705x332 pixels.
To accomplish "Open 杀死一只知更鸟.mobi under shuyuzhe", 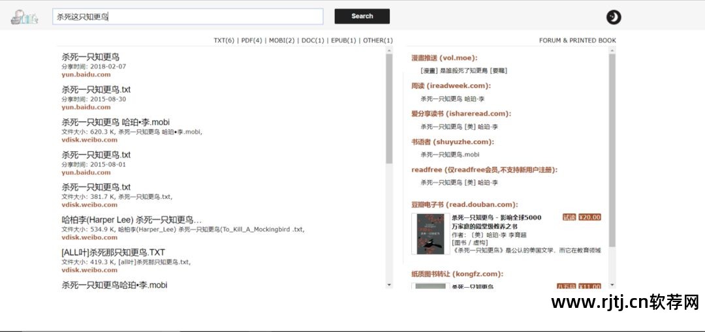I will pyautogui.click(x=450, y=155).
